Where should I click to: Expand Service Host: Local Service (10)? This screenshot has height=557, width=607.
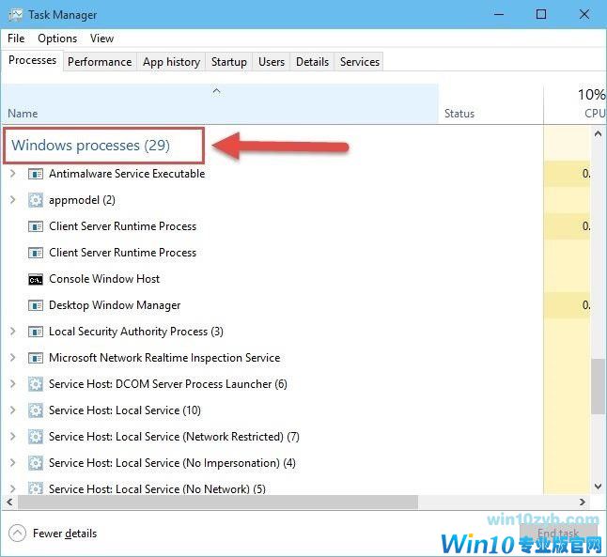pos(12,410)
